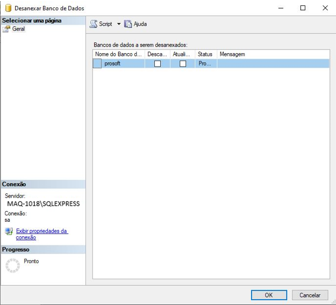Click the Script icon in toolbar
This screenshot has height=305, width=336.
tap(94, 24)
